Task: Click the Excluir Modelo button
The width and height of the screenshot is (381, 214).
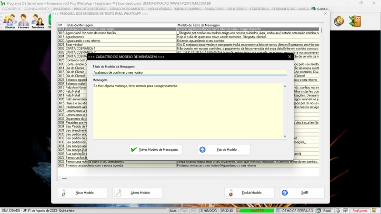Action: click(x=249, y=193)
